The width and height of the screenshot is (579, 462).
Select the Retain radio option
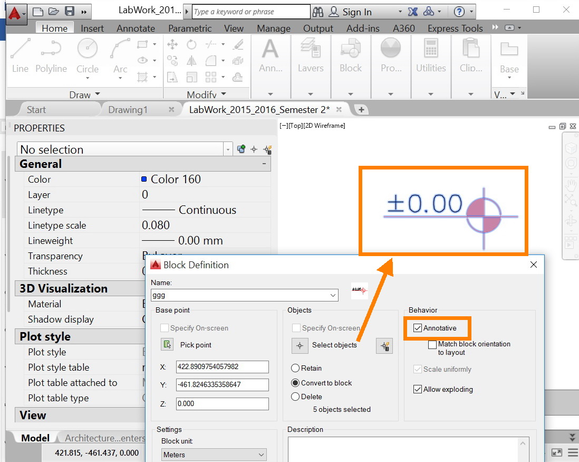[295, 368]
